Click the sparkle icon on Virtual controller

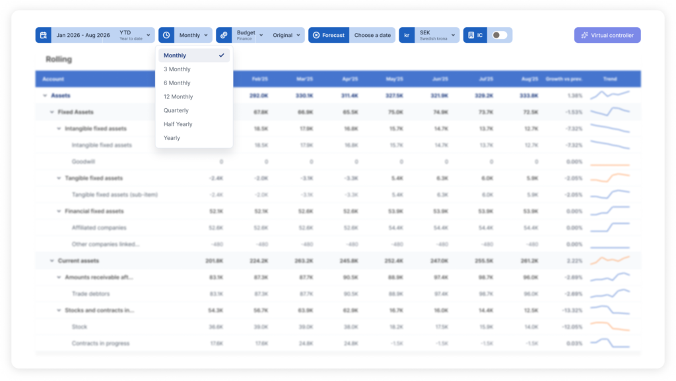click(585, 36)
